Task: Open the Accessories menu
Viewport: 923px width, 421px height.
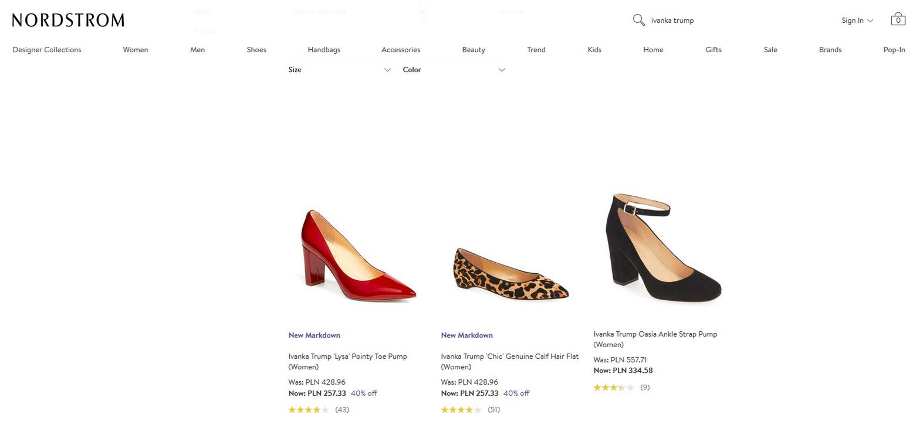Action: (x=401, y=50)
